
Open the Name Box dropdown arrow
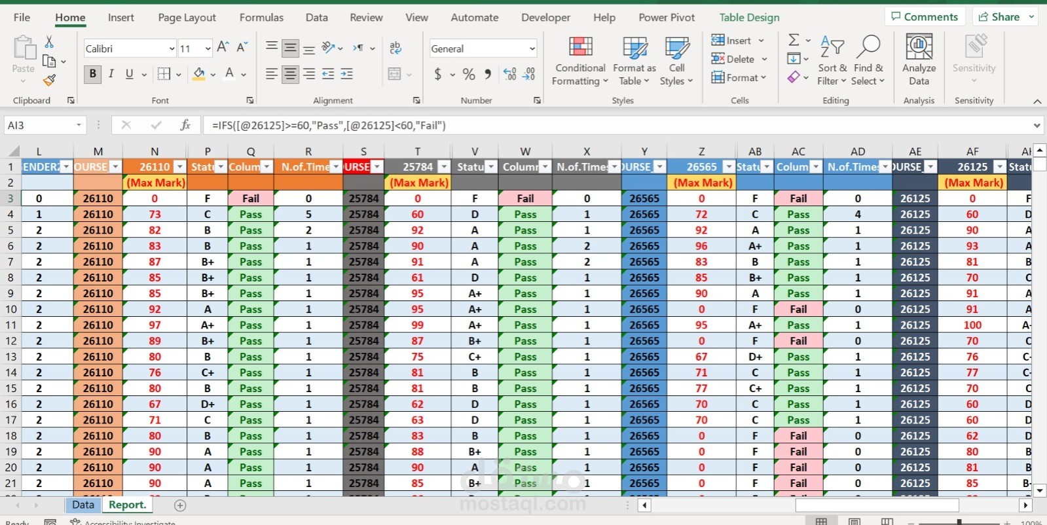tap(79, 125)
